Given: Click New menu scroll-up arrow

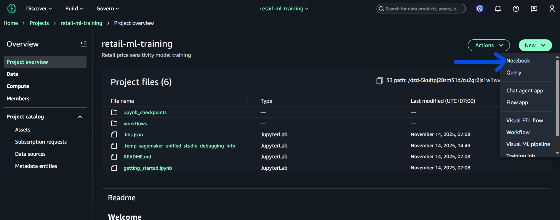Looking at the screenshot, I should (557, 56).
